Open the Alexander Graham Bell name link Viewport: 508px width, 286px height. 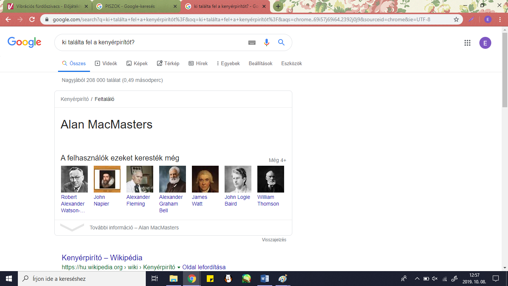(171, 204)
